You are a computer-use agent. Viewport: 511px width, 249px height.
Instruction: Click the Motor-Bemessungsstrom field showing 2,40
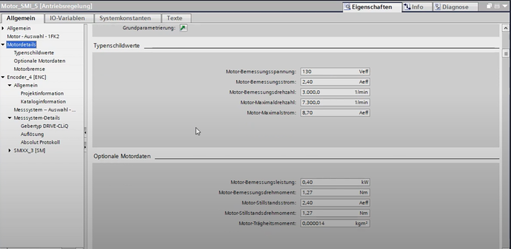click(335, 82)
